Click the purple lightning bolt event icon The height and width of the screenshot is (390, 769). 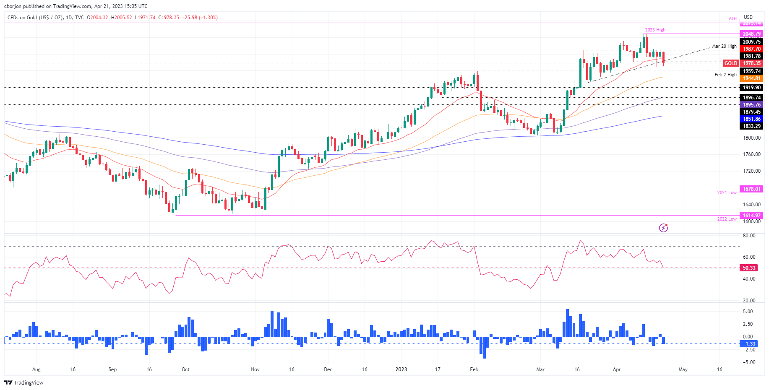pyautogui.click(x=663, y=228)
